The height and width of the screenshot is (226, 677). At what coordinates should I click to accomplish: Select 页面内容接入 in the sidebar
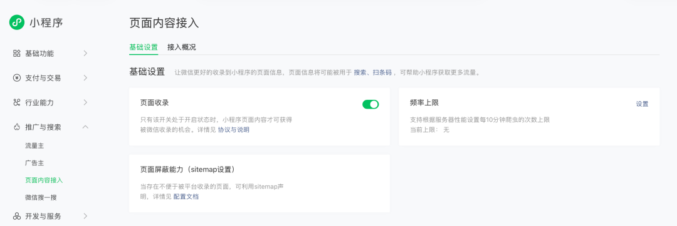click(44, 180)
